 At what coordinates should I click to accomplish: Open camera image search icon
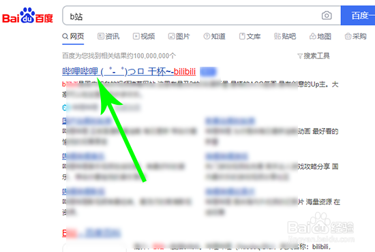pos(327,16)
